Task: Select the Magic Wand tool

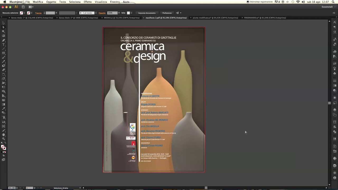Action: [x=3, y=31]
